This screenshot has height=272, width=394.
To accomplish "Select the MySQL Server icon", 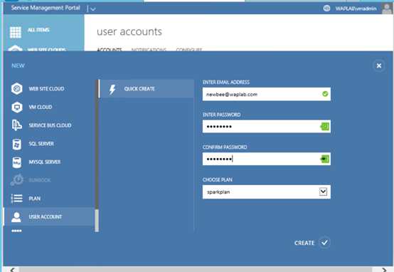I will (x=17, y=162).
